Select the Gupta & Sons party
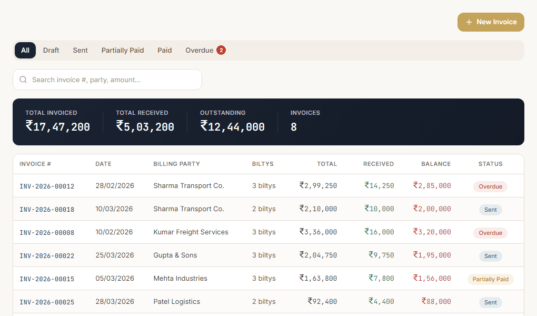The image size is (537, 316). pyautogui.click(x=175, y=255)
